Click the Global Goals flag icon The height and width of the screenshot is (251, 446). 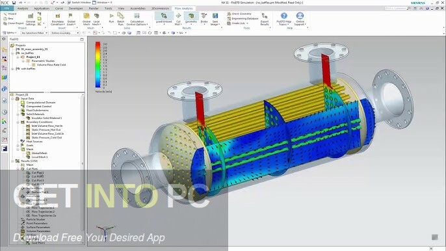pyautogui.click(x=70, y=16)
